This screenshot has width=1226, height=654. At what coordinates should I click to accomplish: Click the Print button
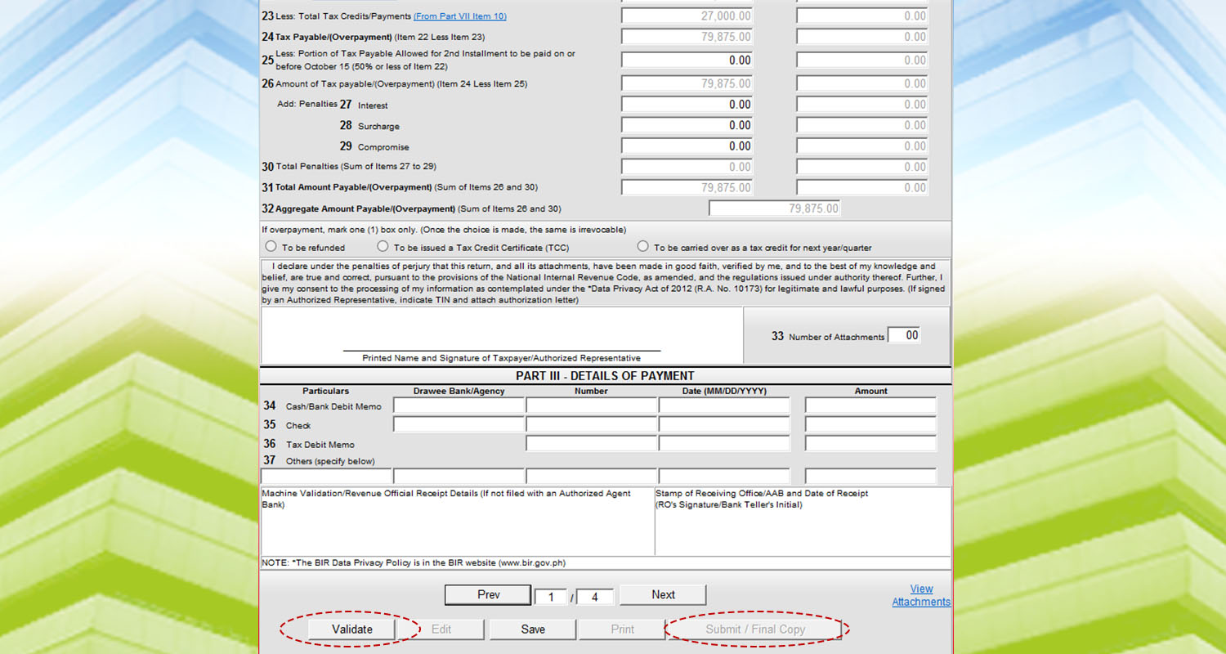click(623, 629)
